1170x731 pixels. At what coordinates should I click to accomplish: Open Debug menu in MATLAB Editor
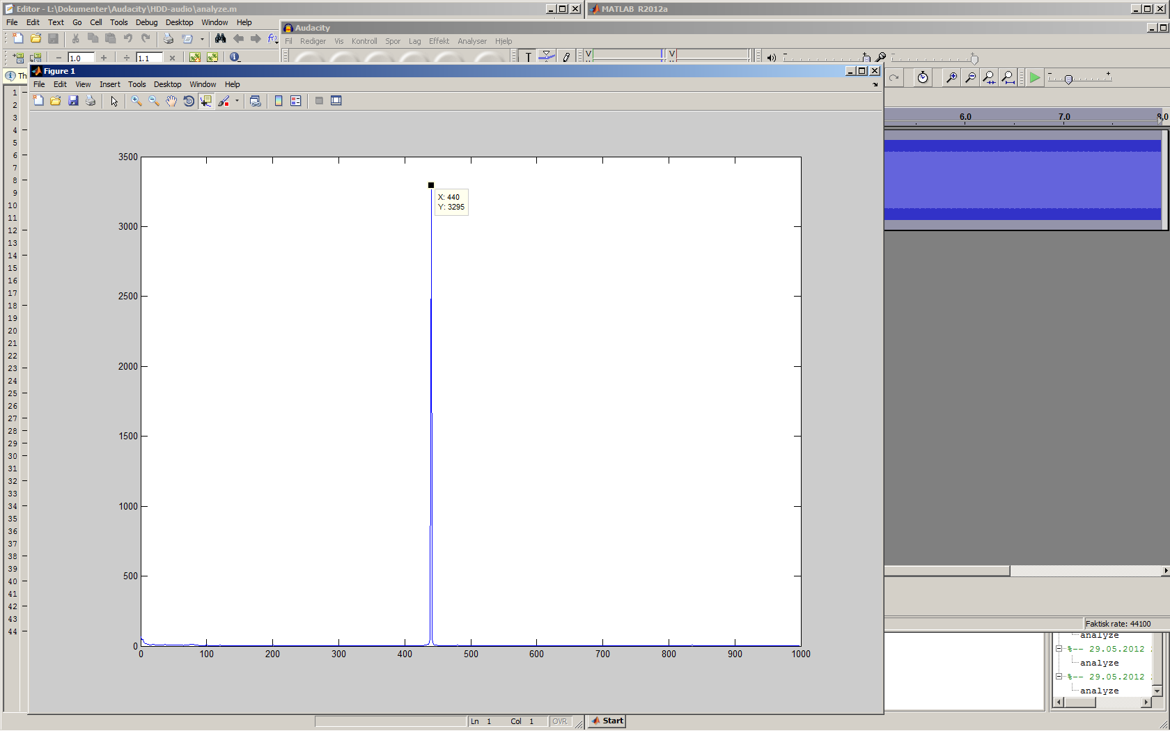point(146,22)
